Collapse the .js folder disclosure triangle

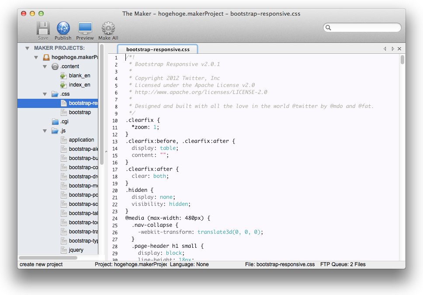[45, 131]
